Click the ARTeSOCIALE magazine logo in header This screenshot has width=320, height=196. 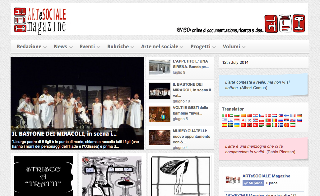coord(40,20)
